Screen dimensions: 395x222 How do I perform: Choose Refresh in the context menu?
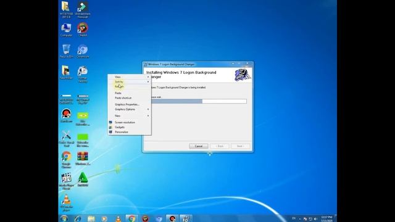tap(130, 86)
